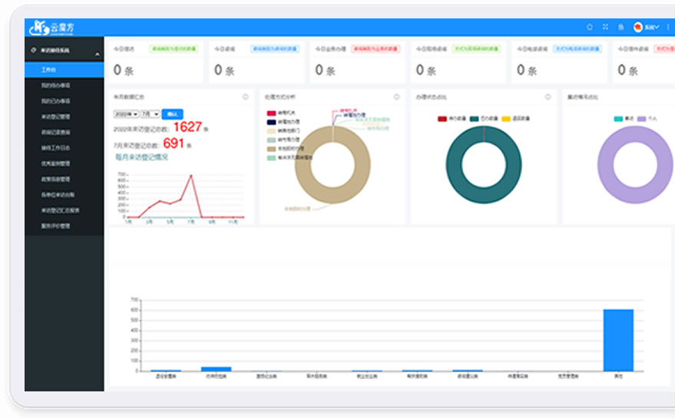Open notifications via the bell icon
675x419 pixels.
point(620,27)
